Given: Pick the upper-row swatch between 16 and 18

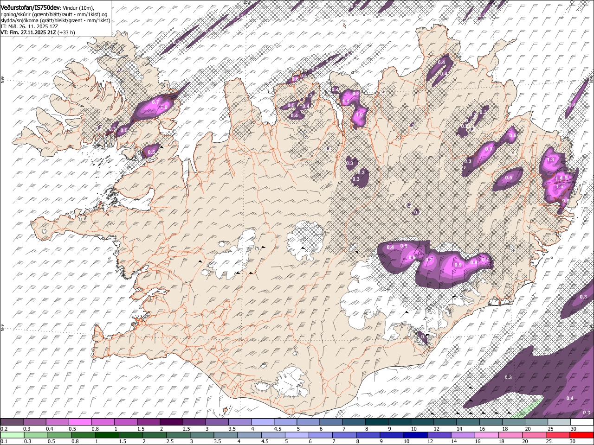Looking at the screenshot, I should [491, 422].
